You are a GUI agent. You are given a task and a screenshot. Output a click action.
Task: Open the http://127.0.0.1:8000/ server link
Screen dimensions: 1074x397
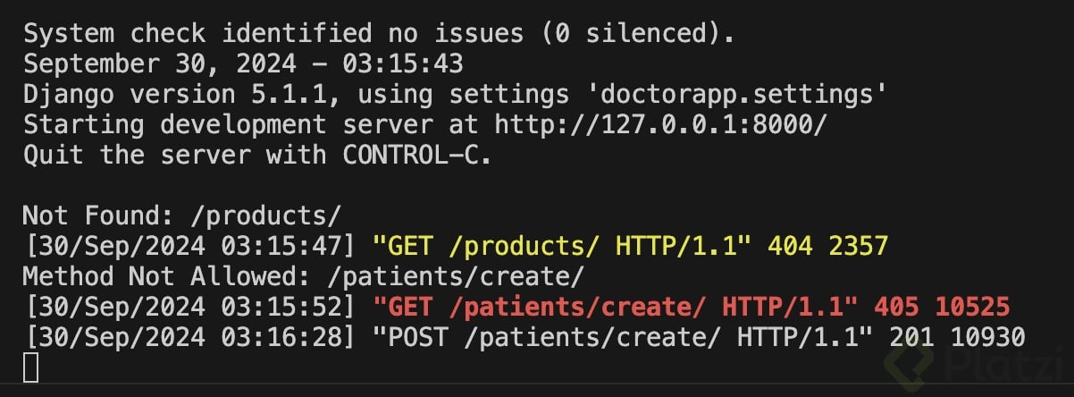click(660, 123)
